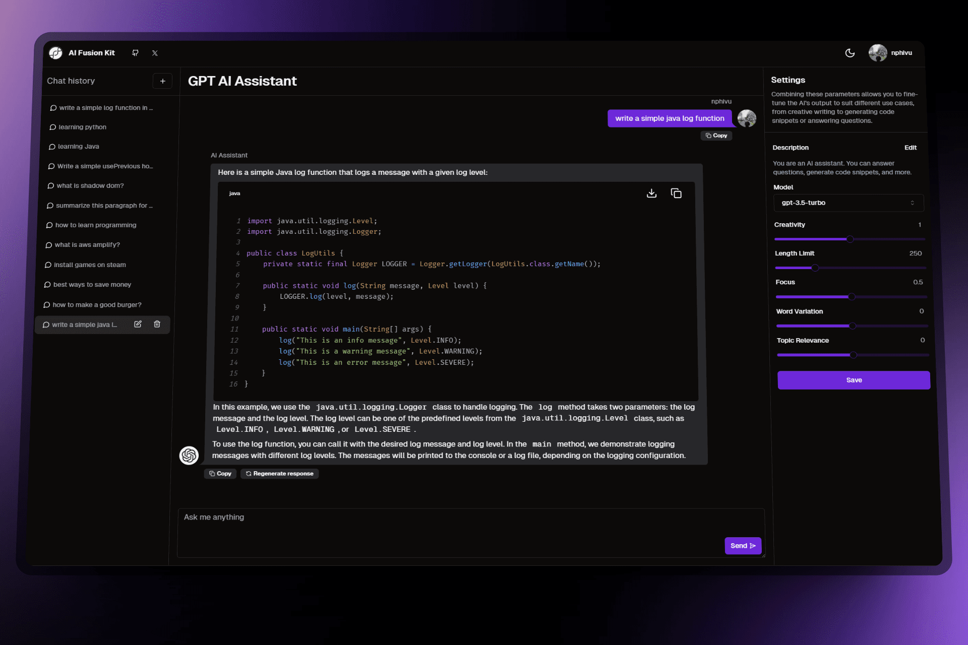
Task: Open the GitHub icon link in header
Action: (x=135, y=53)
